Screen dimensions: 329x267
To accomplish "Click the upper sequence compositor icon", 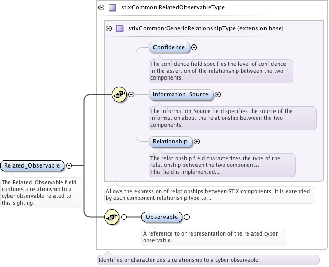I will tap(119, 95).
